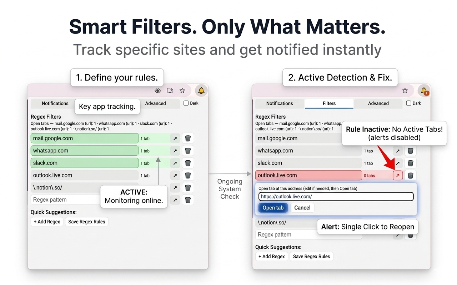The width and height of the screenshot is (457, 285).
Task: Delete slack.com filter in right popup
Action: pyautogui.click(x=411, y=163)
